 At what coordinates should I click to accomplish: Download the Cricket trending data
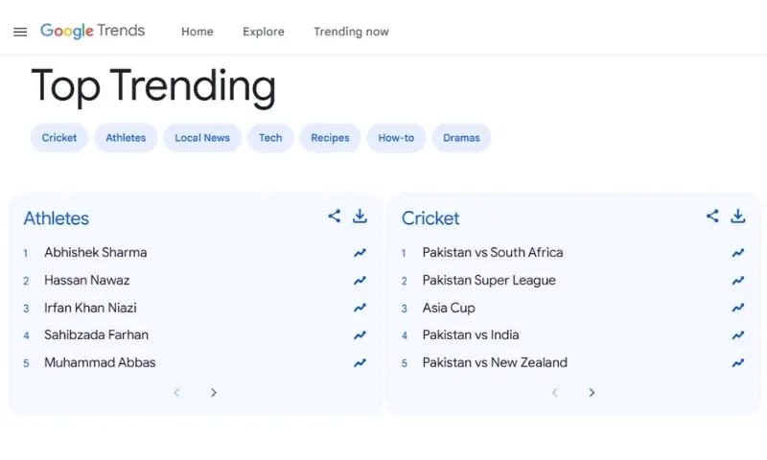[738, 217]
